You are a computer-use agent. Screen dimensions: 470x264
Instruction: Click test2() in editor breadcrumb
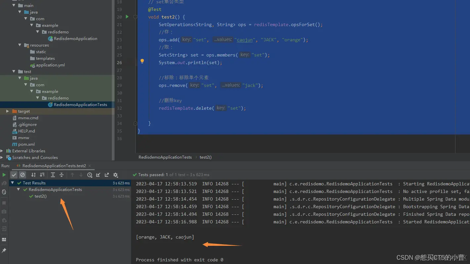click(x=206, y=157)
